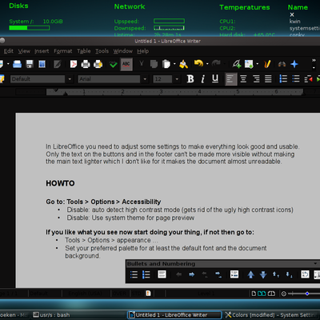This screenshot has width=320, height=320.
Task: Move Down with Subpoints icon
Action: (289, 274)
